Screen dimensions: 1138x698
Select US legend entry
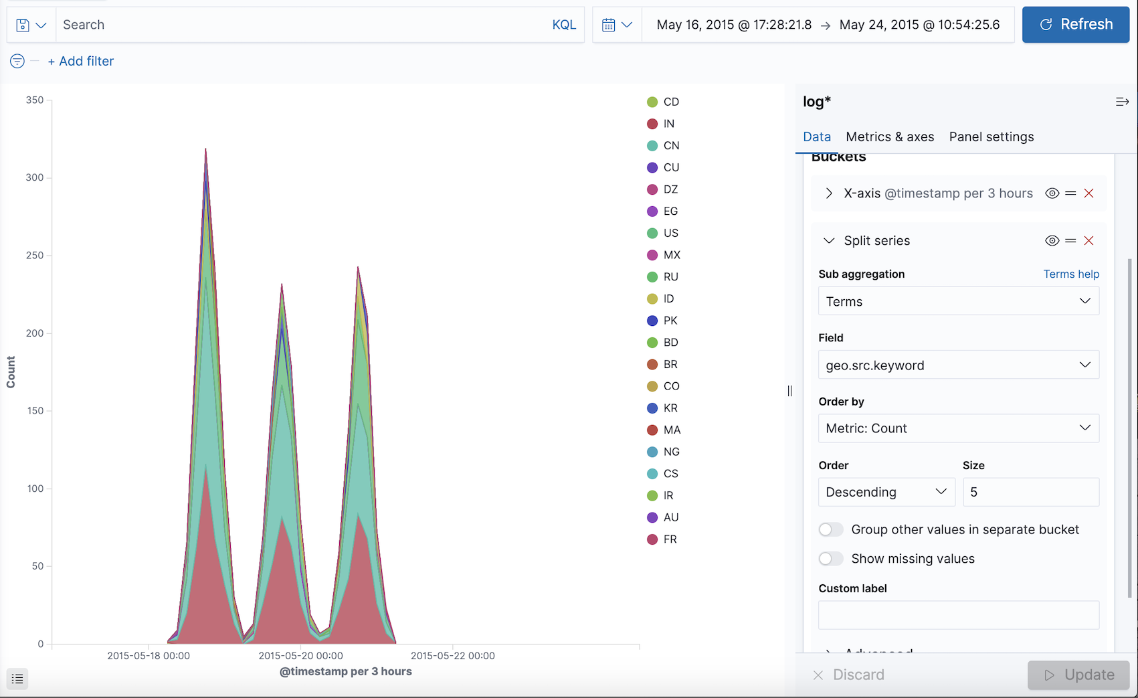click(x=662, y=233)
